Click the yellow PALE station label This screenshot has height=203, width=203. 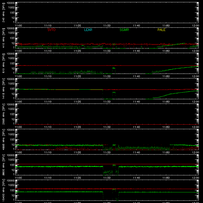[161, 30]
